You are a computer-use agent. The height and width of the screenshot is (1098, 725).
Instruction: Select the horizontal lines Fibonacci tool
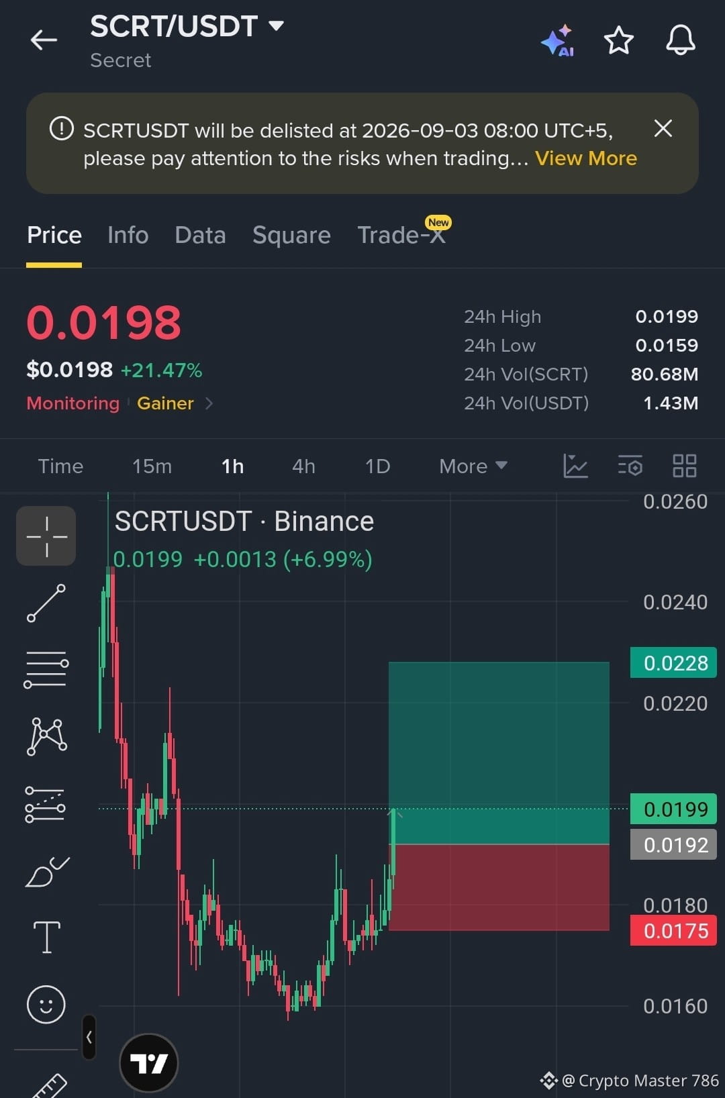click(46, 670)
